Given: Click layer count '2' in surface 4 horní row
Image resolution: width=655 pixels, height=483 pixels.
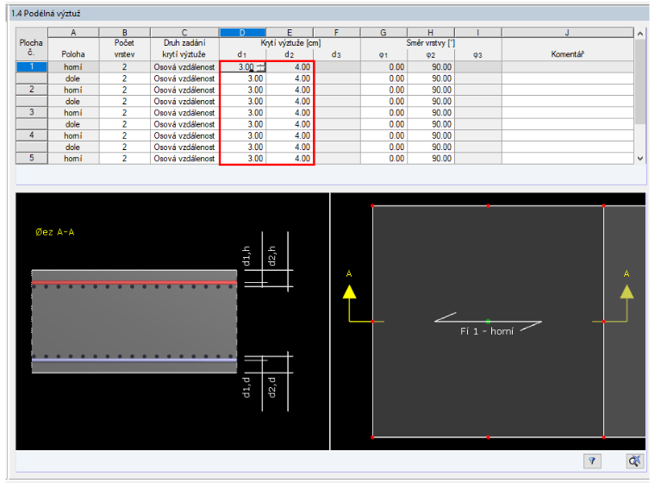Looking at the screenshot, I should pyautogui.click(x=124, y=135).
